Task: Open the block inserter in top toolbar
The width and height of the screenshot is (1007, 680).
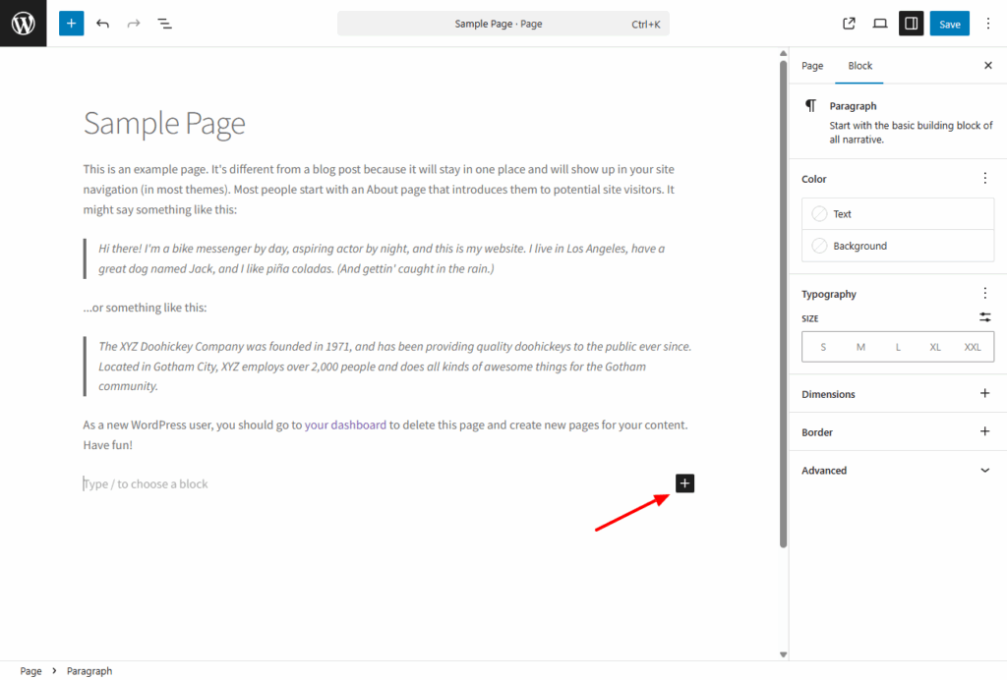Action: click(x=71, y=24)
